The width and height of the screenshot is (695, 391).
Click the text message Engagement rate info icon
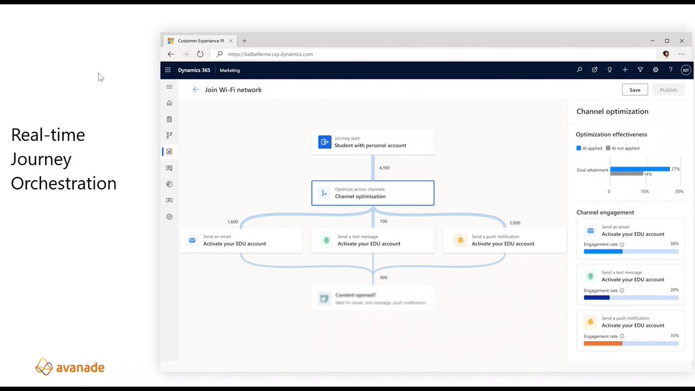point(622,291)
